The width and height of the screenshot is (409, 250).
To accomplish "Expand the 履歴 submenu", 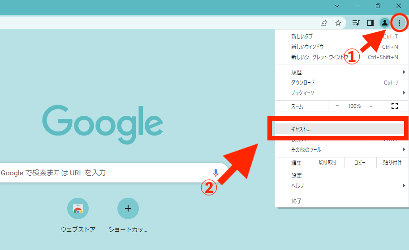I will 342,72.
